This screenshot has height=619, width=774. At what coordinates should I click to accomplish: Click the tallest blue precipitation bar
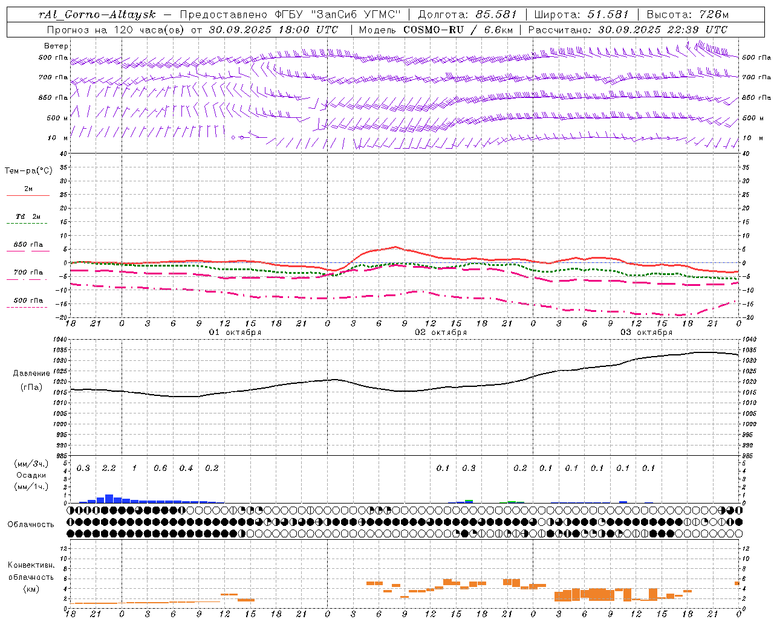[x=109, y=499]
